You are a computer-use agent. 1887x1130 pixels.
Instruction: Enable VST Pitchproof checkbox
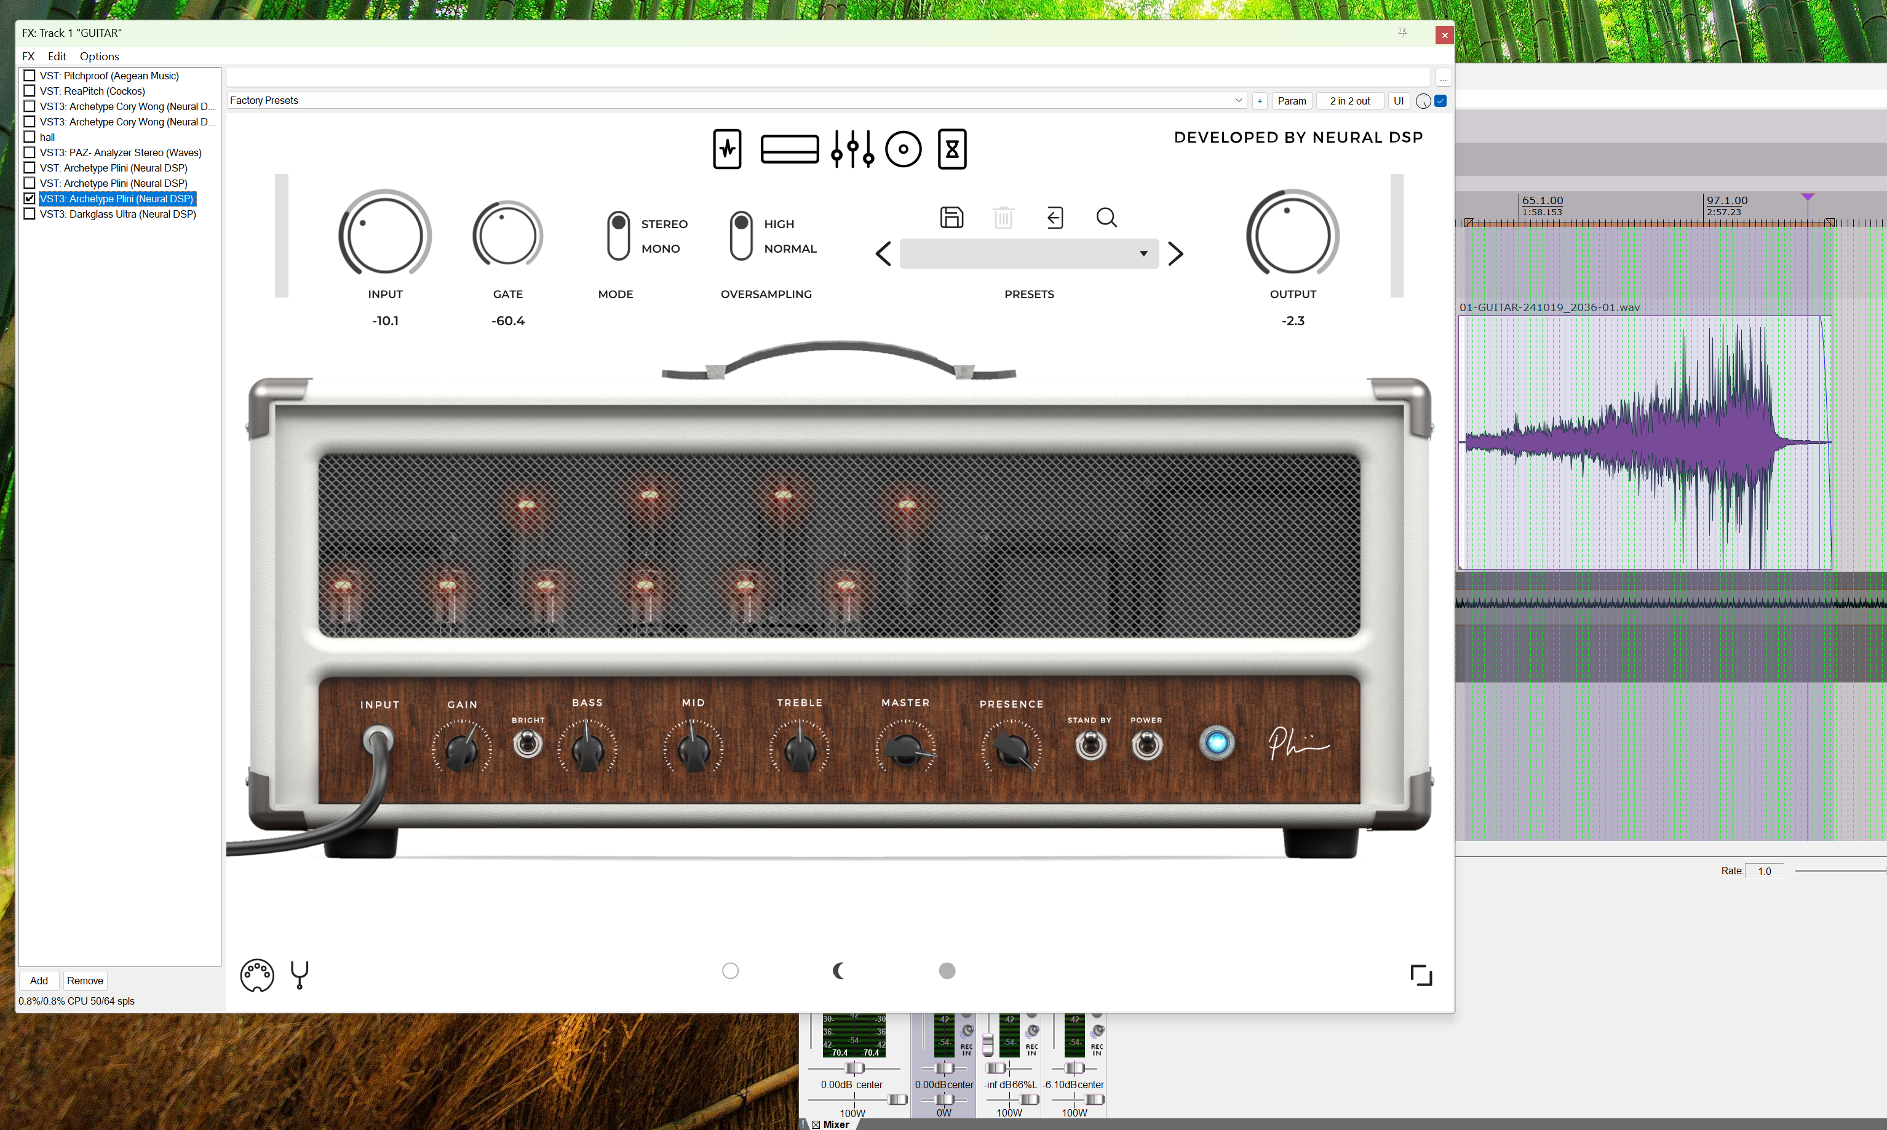(x=30, y=76)
